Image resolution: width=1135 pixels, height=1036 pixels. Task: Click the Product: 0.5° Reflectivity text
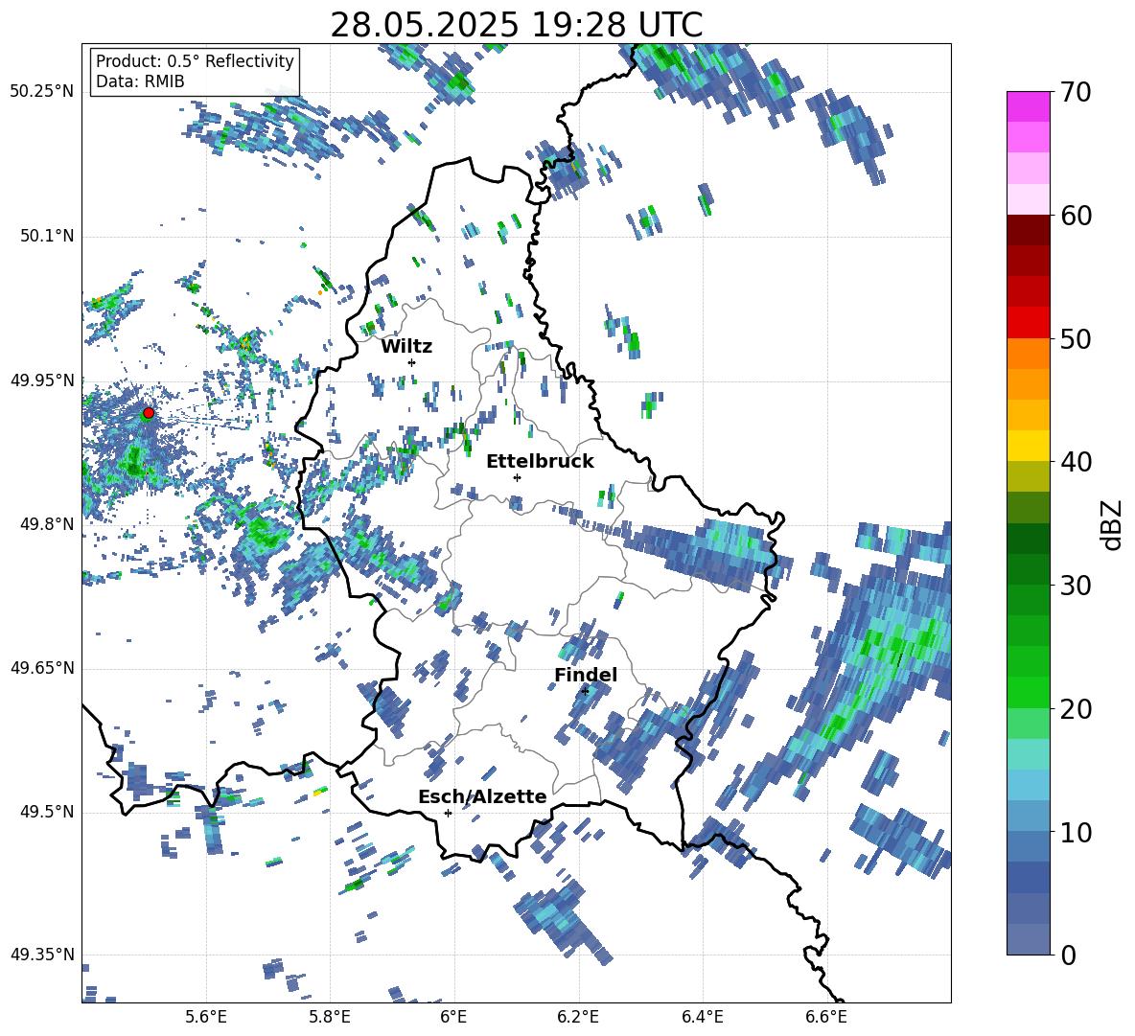pyautogui.click(x=195, y=60)
